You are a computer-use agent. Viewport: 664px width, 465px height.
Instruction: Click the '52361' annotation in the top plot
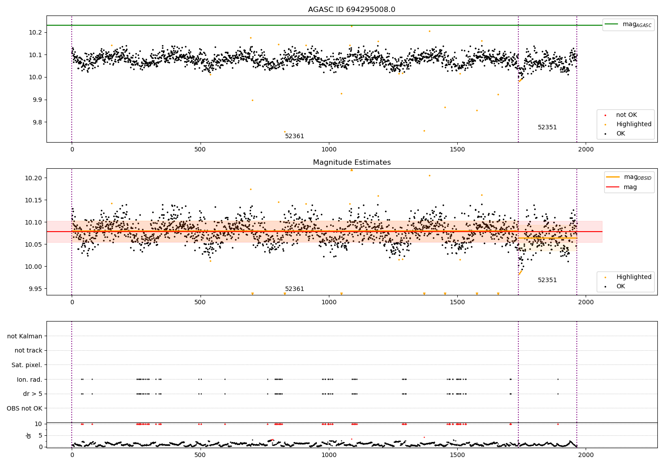pos(294,136)
